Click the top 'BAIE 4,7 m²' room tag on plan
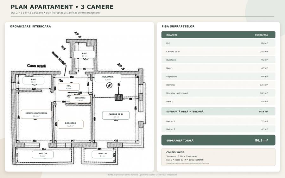The image size is (285, 178). 84,54
